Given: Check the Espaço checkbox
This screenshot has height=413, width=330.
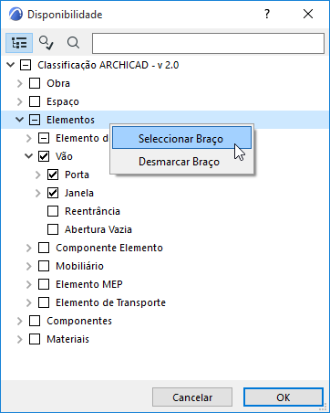Looking at the screenshot, I should (x=35, y=101).
